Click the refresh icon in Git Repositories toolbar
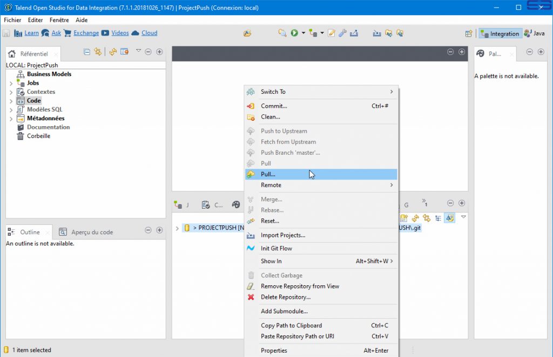This screenshot has height=357, width=553. pos(415,218)
